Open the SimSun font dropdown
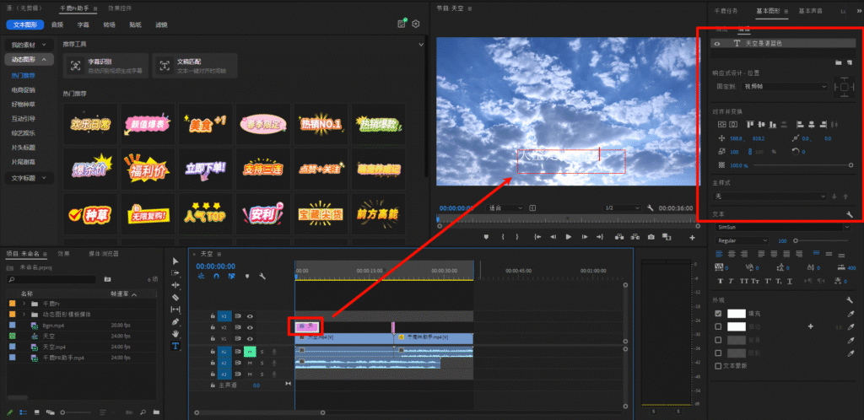This screenshot has height=420, width=864. pyautogui.click(x=780, y=227)
